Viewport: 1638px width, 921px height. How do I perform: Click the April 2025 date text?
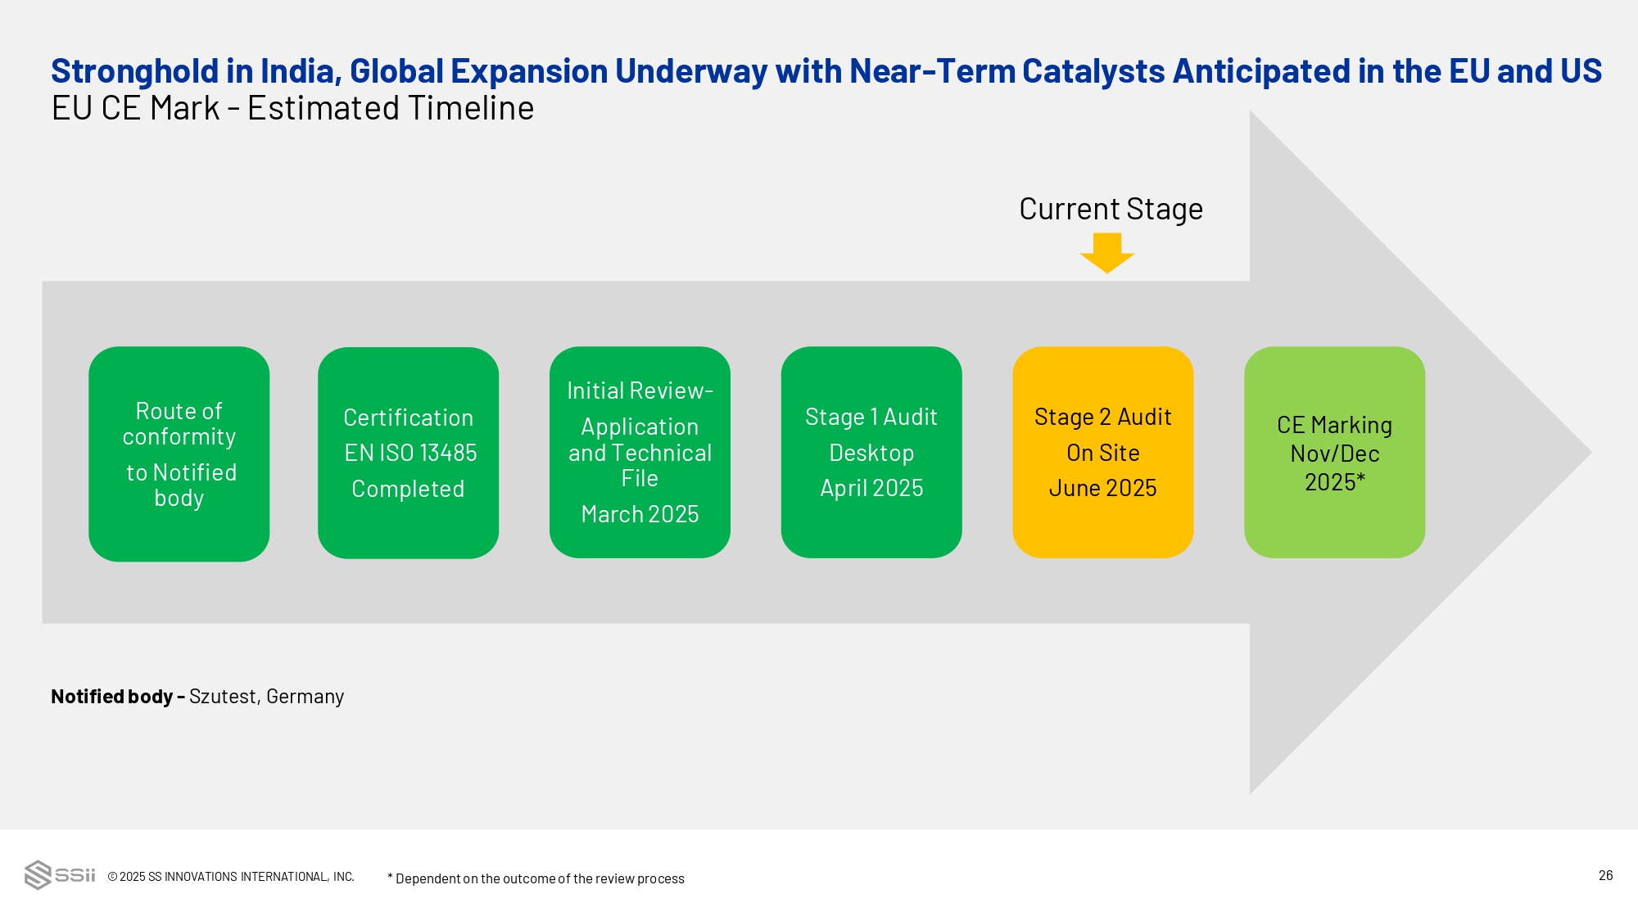[x=871, y=488]
